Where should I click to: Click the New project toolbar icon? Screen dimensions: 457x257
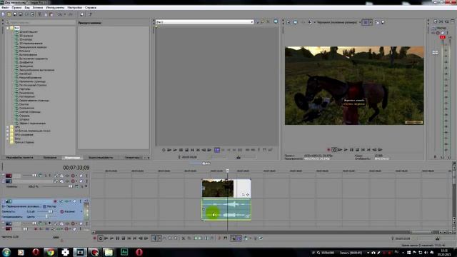(4, 14)
